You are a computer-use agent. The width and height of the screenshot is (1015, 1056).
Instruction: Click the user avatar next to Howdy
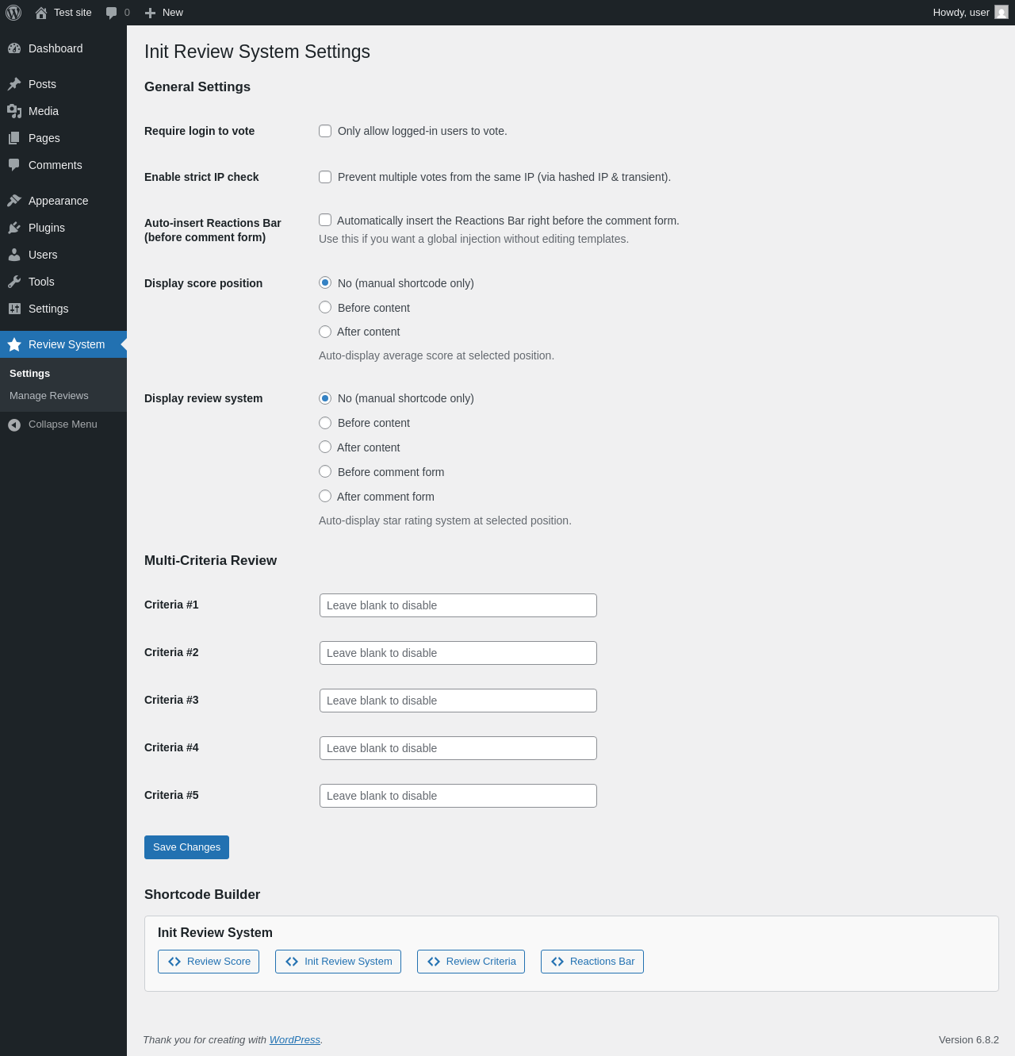[1002, 13]
